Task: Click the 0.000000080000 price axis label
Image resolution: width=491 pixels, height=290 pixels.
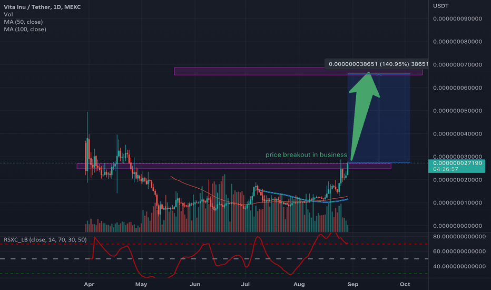Action: (457, 42)
